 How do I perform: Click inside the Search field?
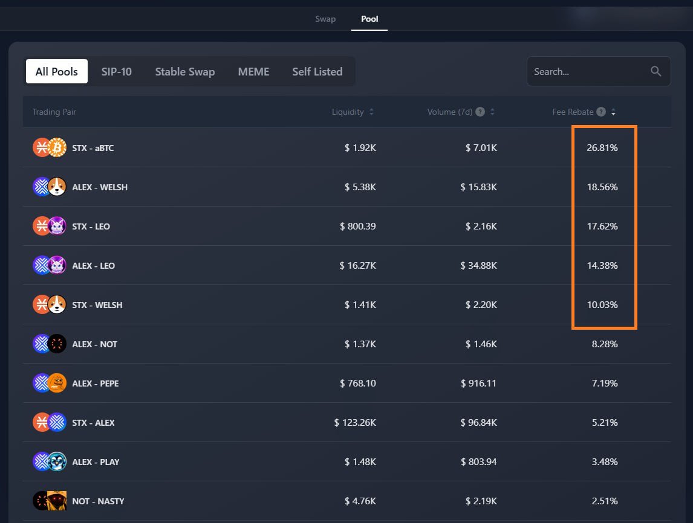coord(581,71)
